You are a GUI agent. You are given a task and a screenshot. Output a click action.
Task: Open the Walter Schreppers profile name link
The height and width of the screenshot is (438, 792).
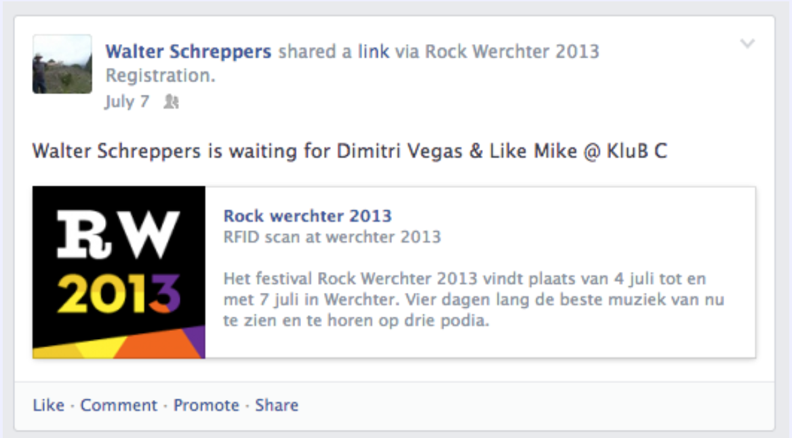pos(188,52)
